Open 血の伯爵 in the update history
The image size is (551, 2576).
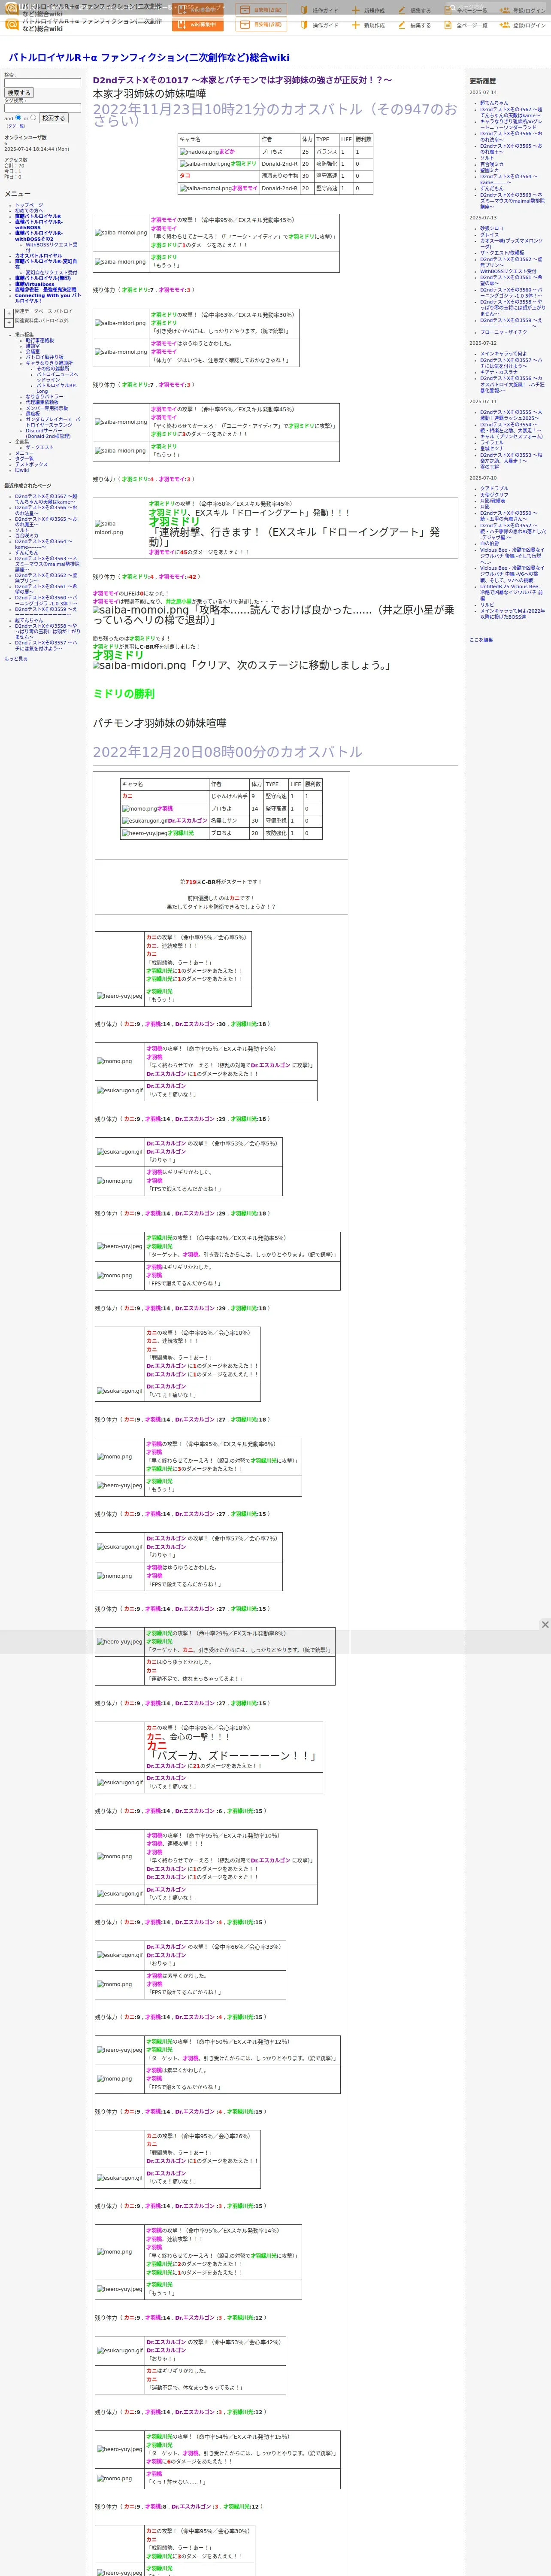click(x=489, y=543)
